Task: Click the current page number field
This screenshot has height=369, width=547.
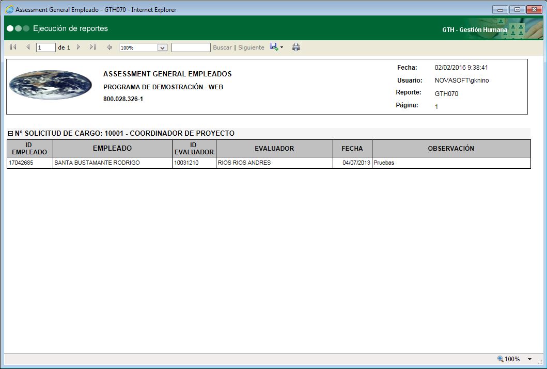Action: pyautogui.click(x=45, y=47)
